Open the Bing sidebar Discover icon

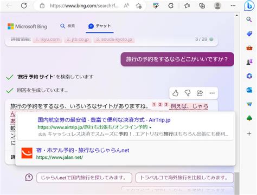point(249,6)
